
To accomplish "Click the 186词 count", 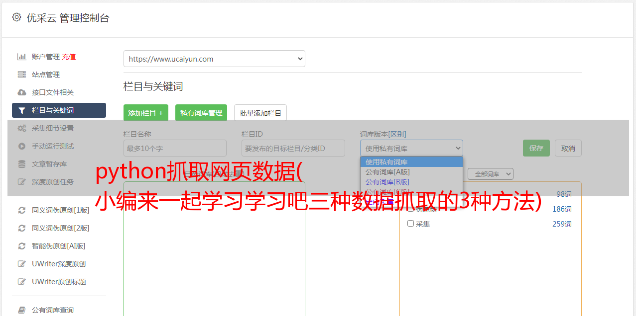I will (x=562, y=209).
